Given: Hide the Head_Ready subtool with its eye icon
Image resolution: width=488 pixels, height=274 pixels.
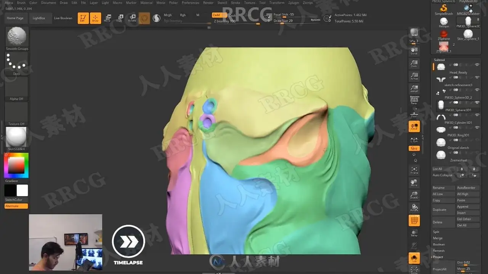Looking at the screenshot, I should (x=477, y=65).
